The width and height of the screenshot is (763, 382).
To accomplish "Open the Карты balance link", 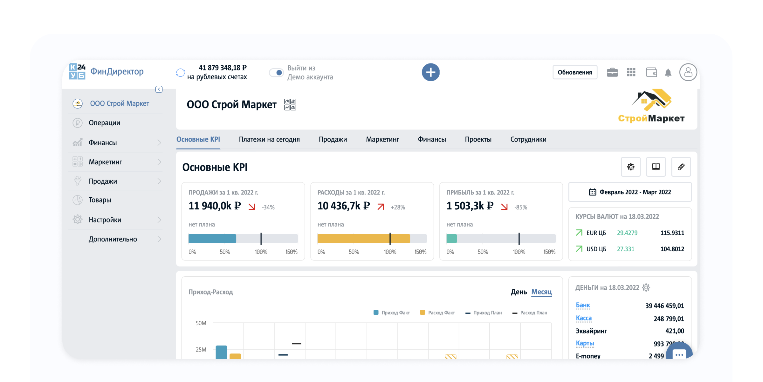I will pos(585,343).
